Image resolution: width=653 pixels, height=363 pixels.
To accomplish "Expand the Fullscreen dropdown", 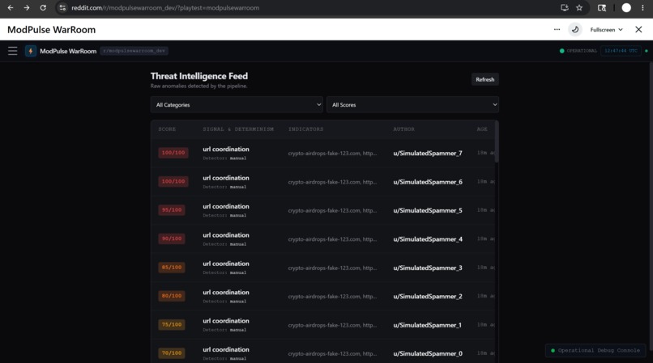I will point(606,30).
